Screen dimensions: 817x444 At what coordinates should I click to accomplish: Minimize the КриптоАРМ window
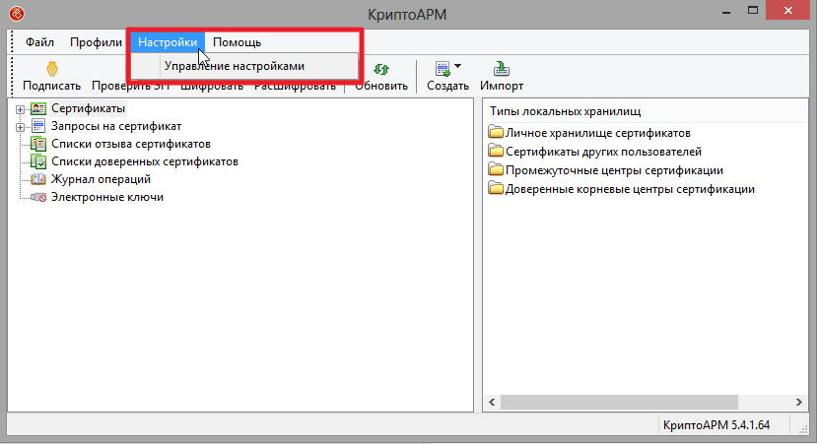tap(725, 12)
